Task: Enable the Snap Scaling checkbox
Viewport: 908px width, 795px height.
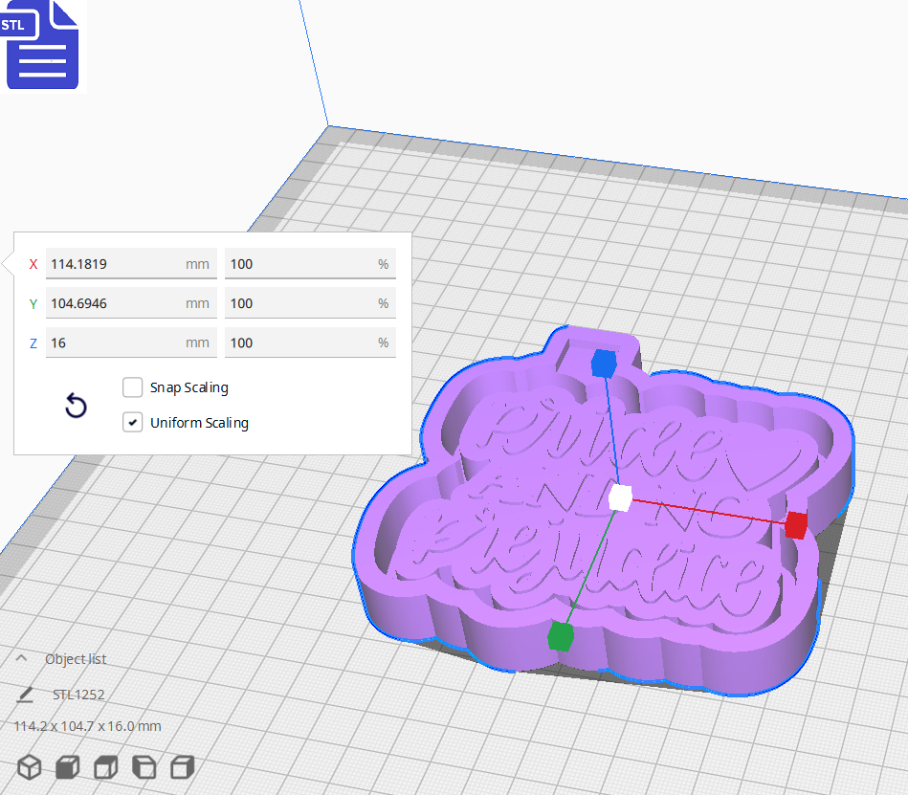Action: tap(132, 387)
